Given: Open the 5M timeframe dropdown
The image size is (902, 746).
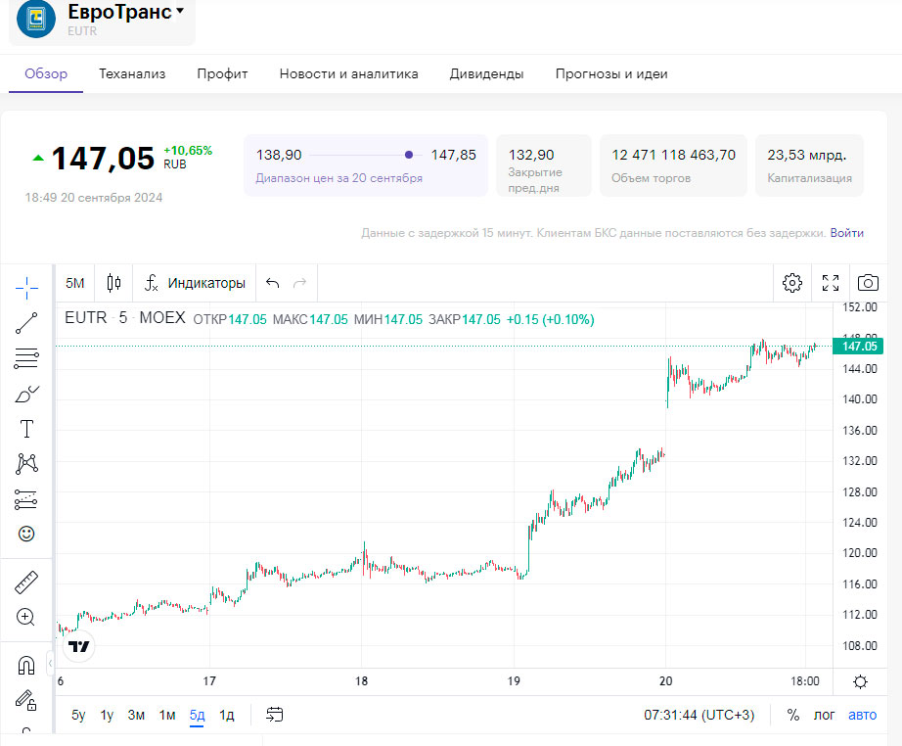Looking at the screenshot, I should [x=75, y=283].
